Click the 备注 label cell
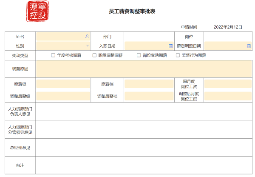Viewport: 255px width, 177px height. 20,165
